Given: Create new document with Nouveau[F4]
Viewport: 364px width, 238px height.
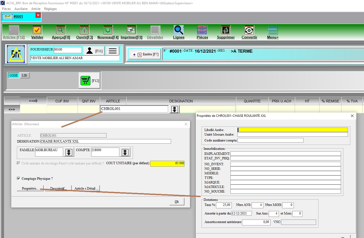Looking at the screenshot, I should (x=108, y=30).
